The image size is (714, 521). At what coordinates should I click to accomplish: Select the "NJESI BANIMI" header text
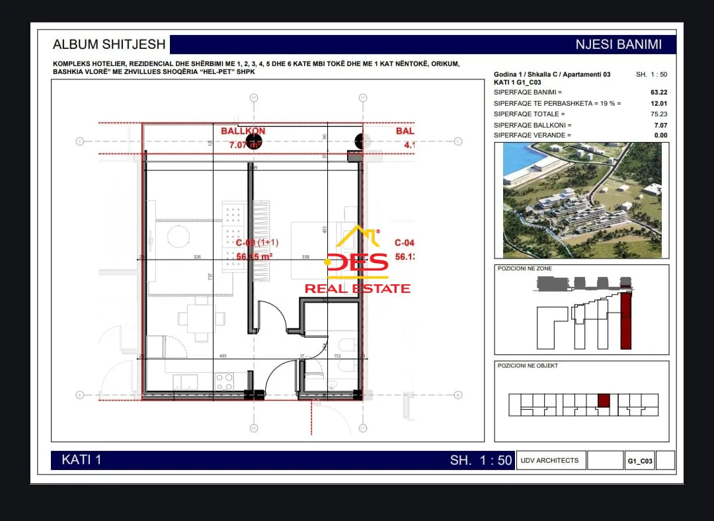(x=618, y=45)
